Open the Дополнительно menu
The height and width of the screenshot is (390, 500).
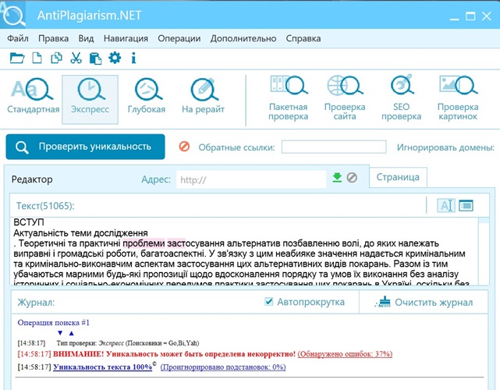pyautogui.click(x=243, y=38)
